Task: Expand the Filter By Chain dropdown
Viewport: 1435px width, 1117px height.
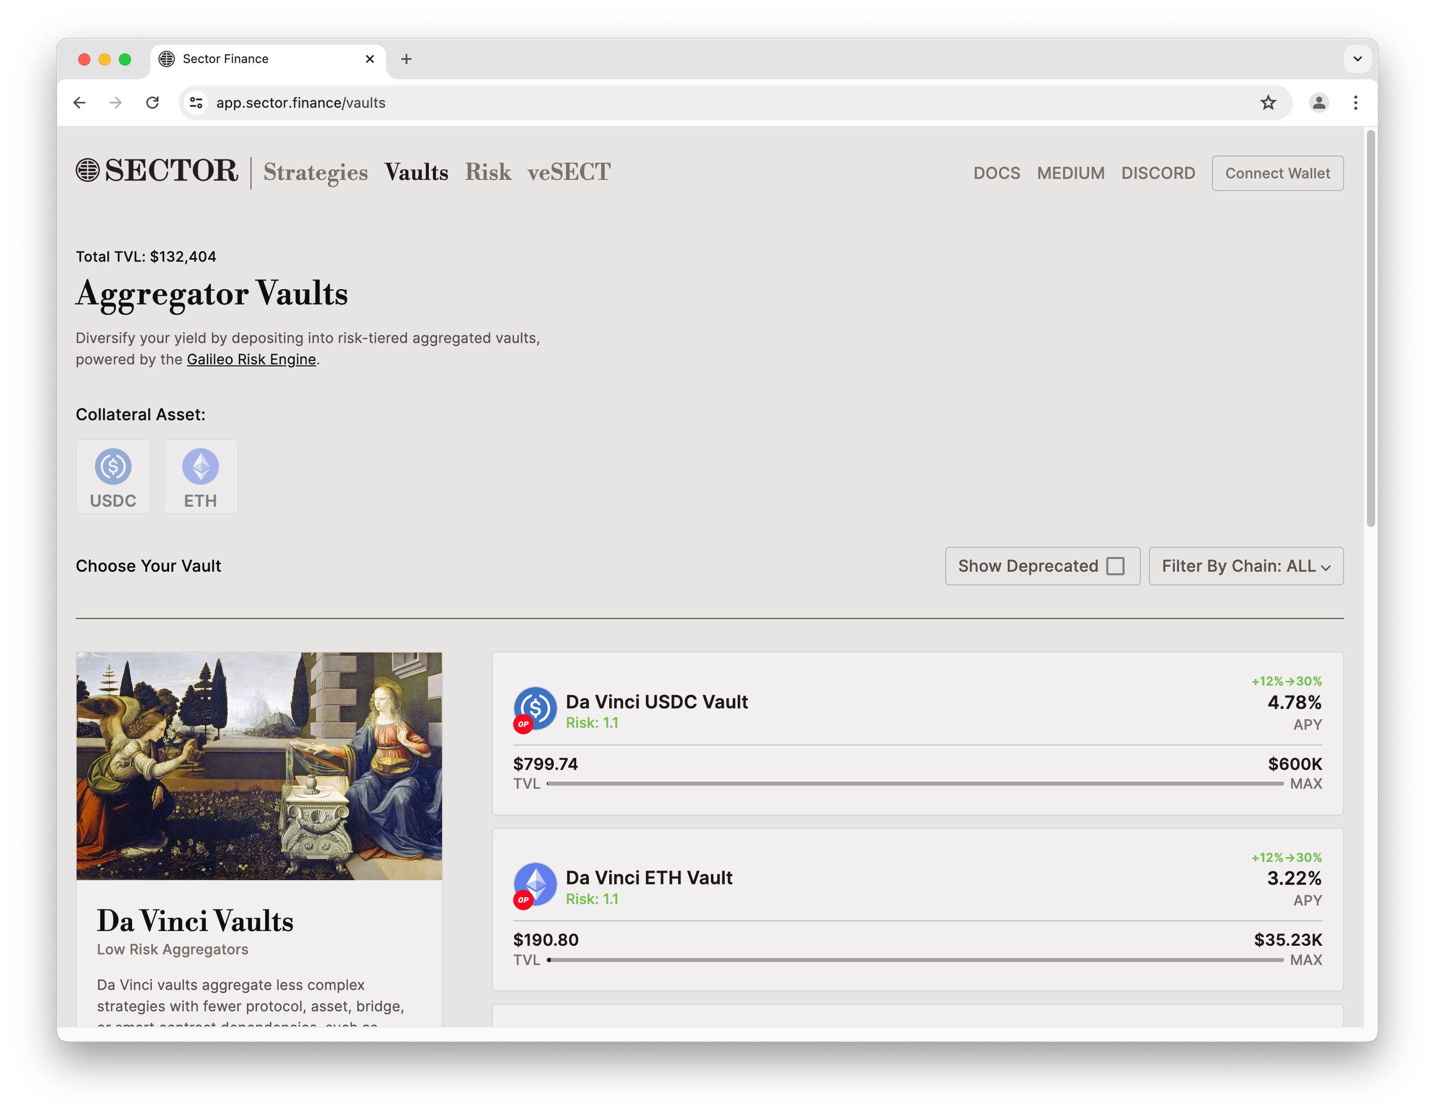Action: point(1246,566)
